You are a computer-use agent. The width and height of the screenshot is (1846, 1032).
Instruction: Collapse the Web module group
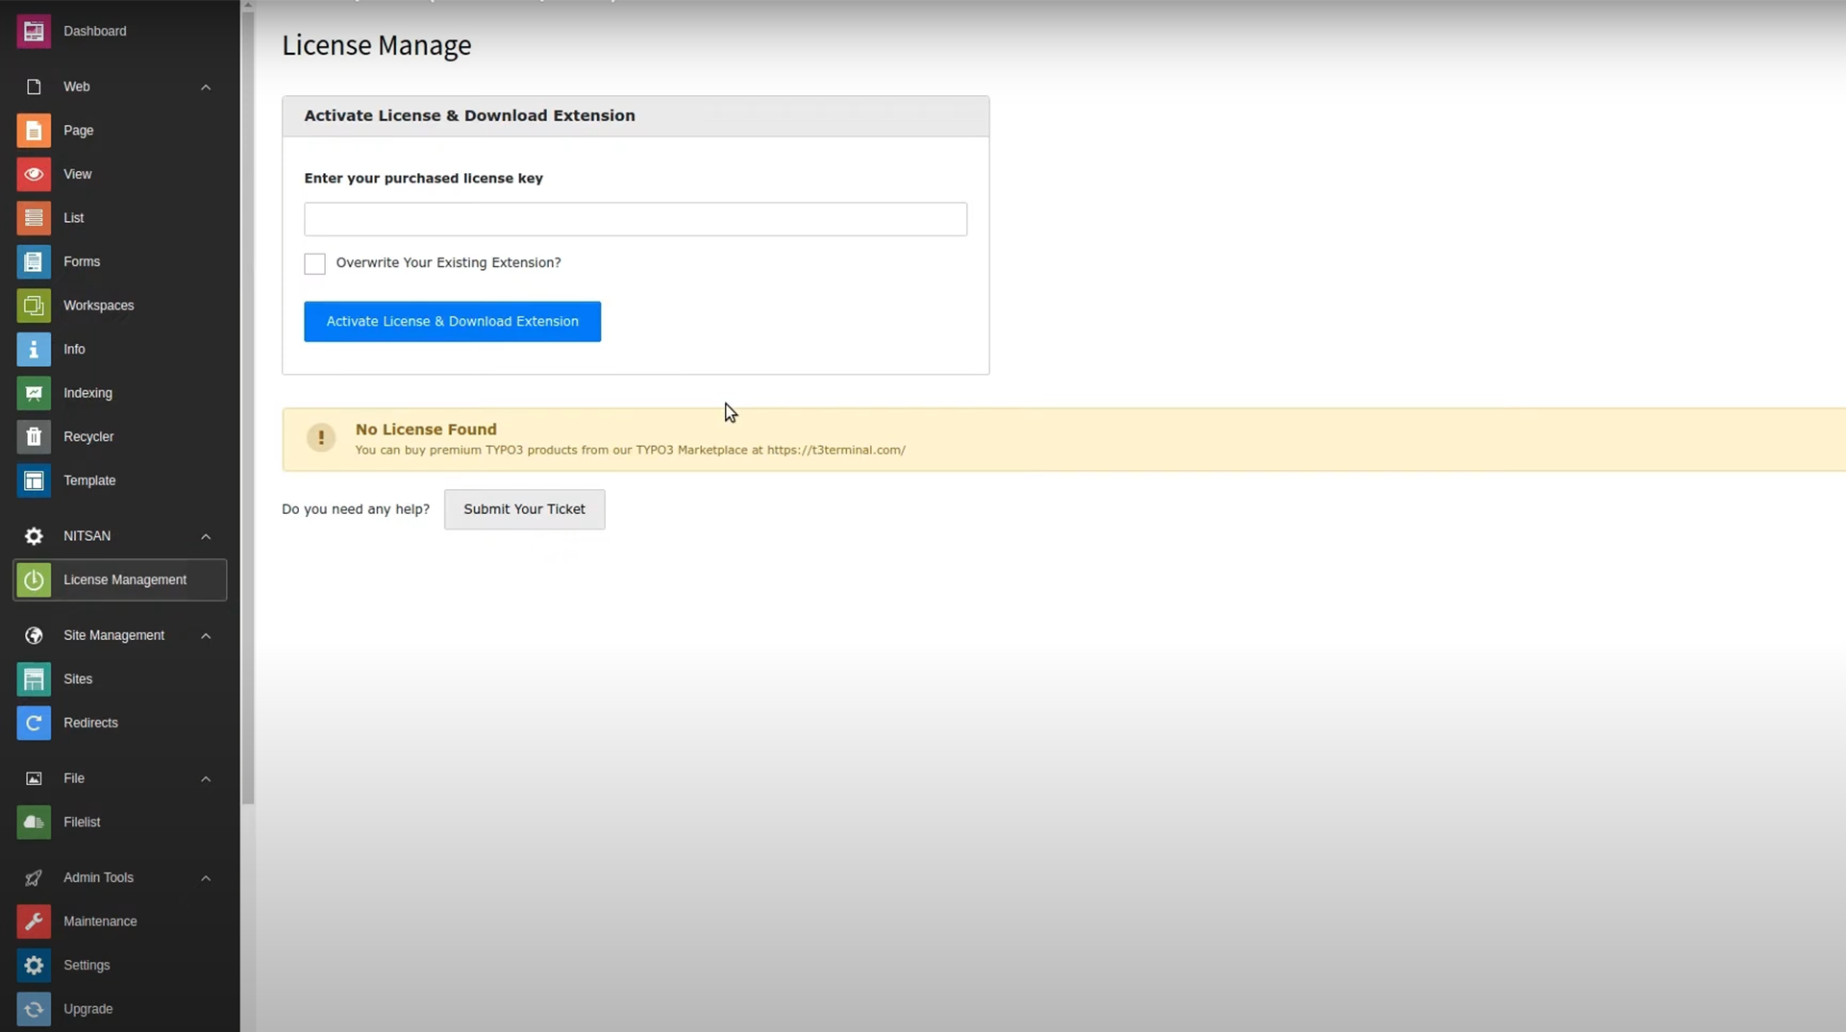point(206,87)
